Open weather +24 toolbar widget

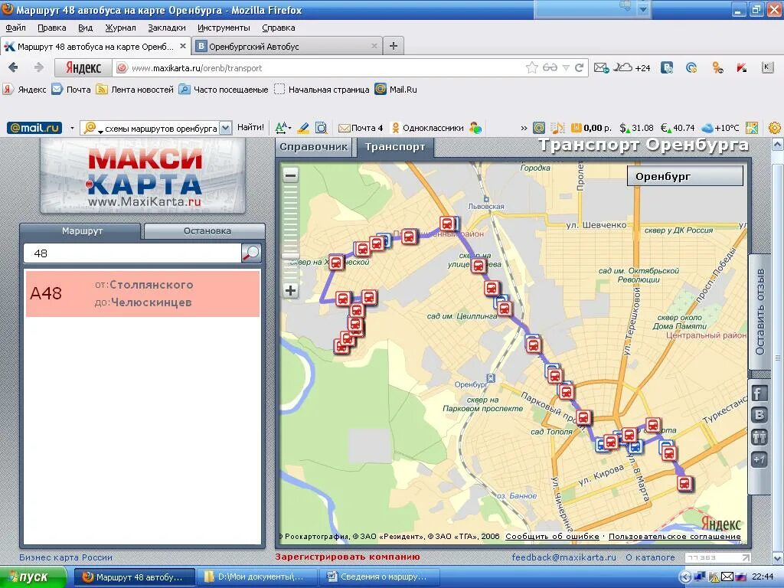632,67
